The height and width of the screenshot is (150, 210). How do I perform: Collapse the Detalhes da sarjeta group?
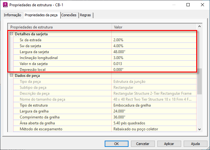[11, 34]
